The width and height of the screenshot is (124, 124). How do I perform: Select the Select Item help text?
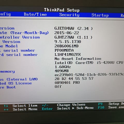(25, 106)
